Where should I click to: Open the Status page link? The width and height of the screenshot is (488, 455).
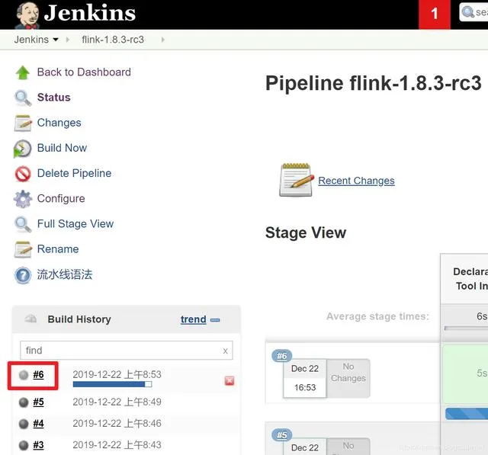pyautogui.click(x=54, y=98)
